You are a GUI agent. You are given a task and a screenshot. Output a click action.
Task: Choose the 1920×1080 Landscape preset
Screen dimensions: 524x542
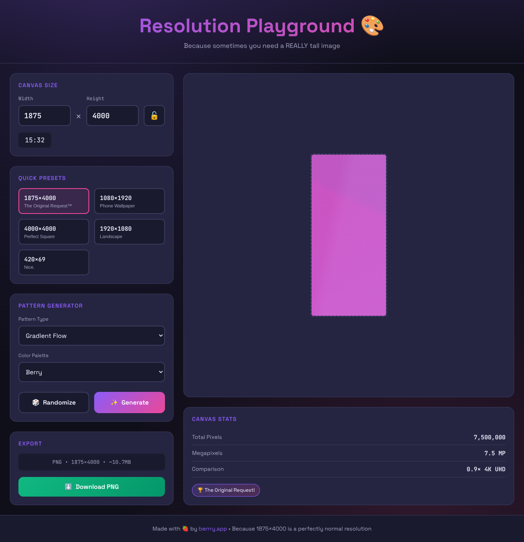click(129, 232)
